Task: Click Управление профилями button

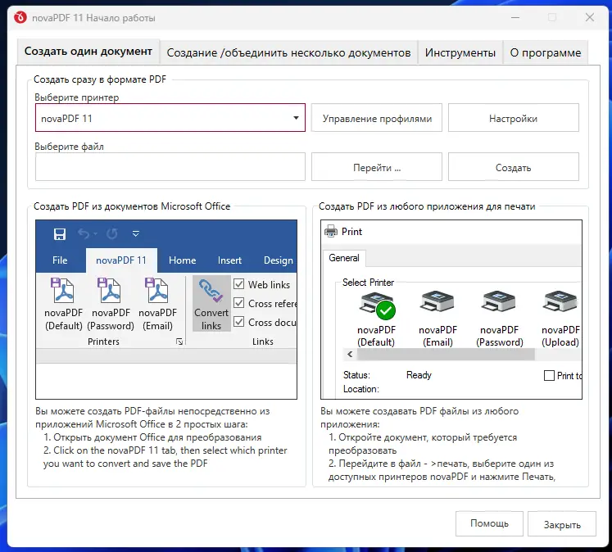Action: pos(377,118)
